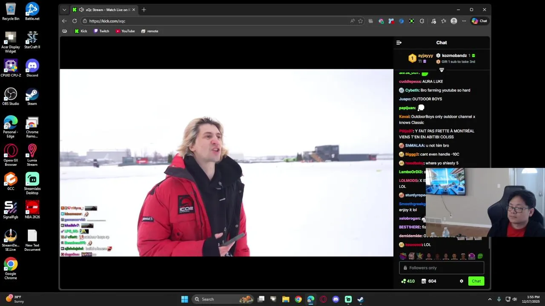Open Opera GX Browser desktop icon
The image size is (545, 306).
11,155
